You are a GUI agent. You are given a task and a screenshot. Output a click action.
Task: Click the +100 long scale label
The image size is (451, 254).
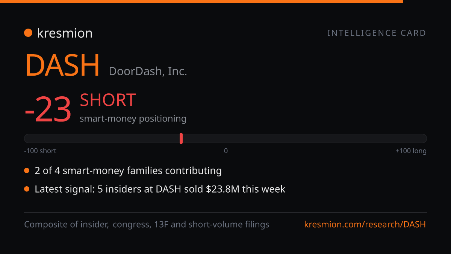tap(411, 151)
